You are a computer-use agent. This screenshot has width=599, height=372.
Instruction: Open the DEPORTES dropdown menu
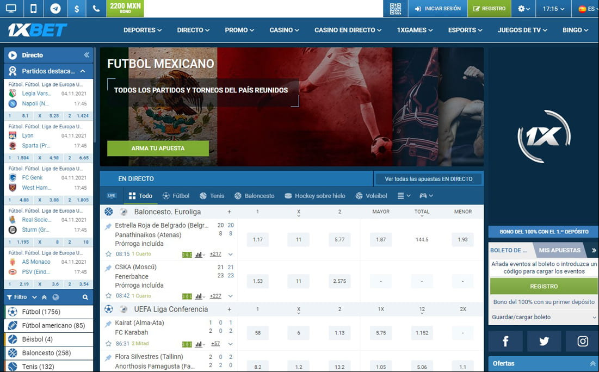pos(143,30)
